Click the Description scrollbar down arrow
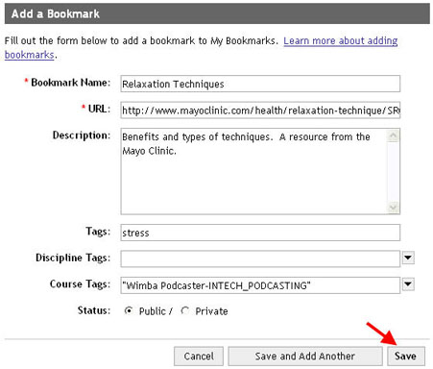 point(393,208)
